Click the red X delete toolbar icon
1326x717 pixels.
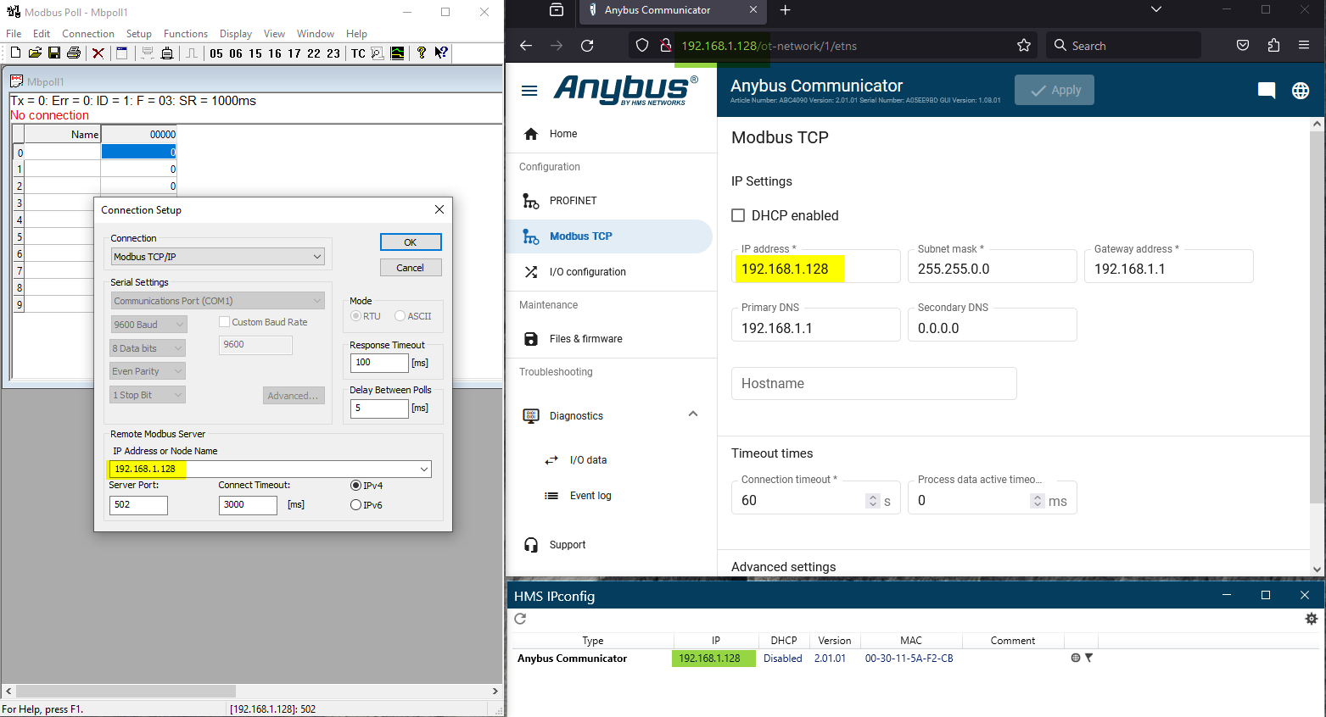(x=98, y=53)
